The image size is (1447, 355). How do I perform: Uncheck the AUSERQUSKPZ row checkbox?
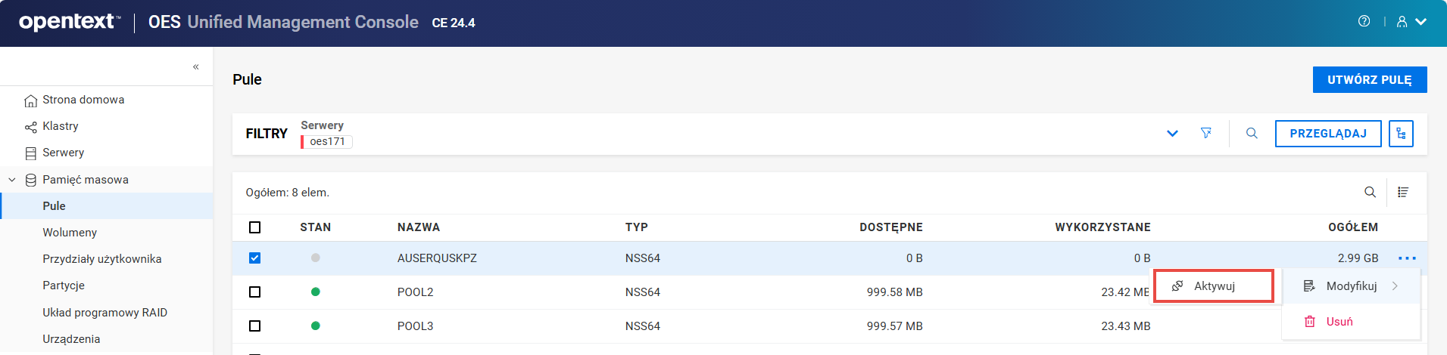[255, 258]
